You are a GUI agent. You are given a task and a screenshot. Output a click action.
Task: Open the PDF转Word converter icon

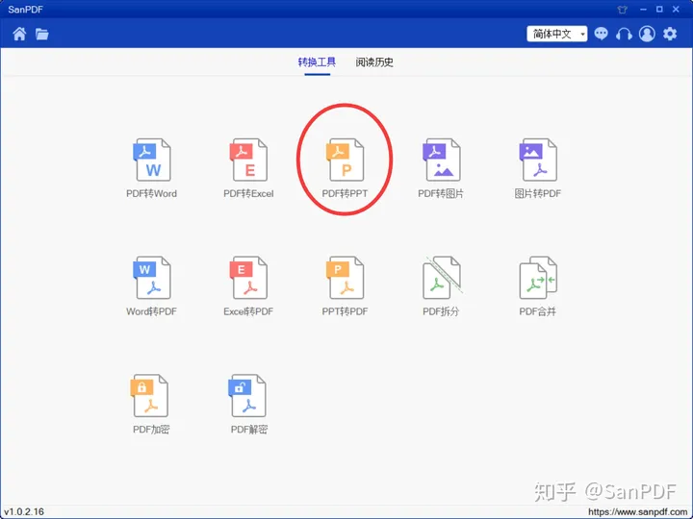(x=152, y=160)
